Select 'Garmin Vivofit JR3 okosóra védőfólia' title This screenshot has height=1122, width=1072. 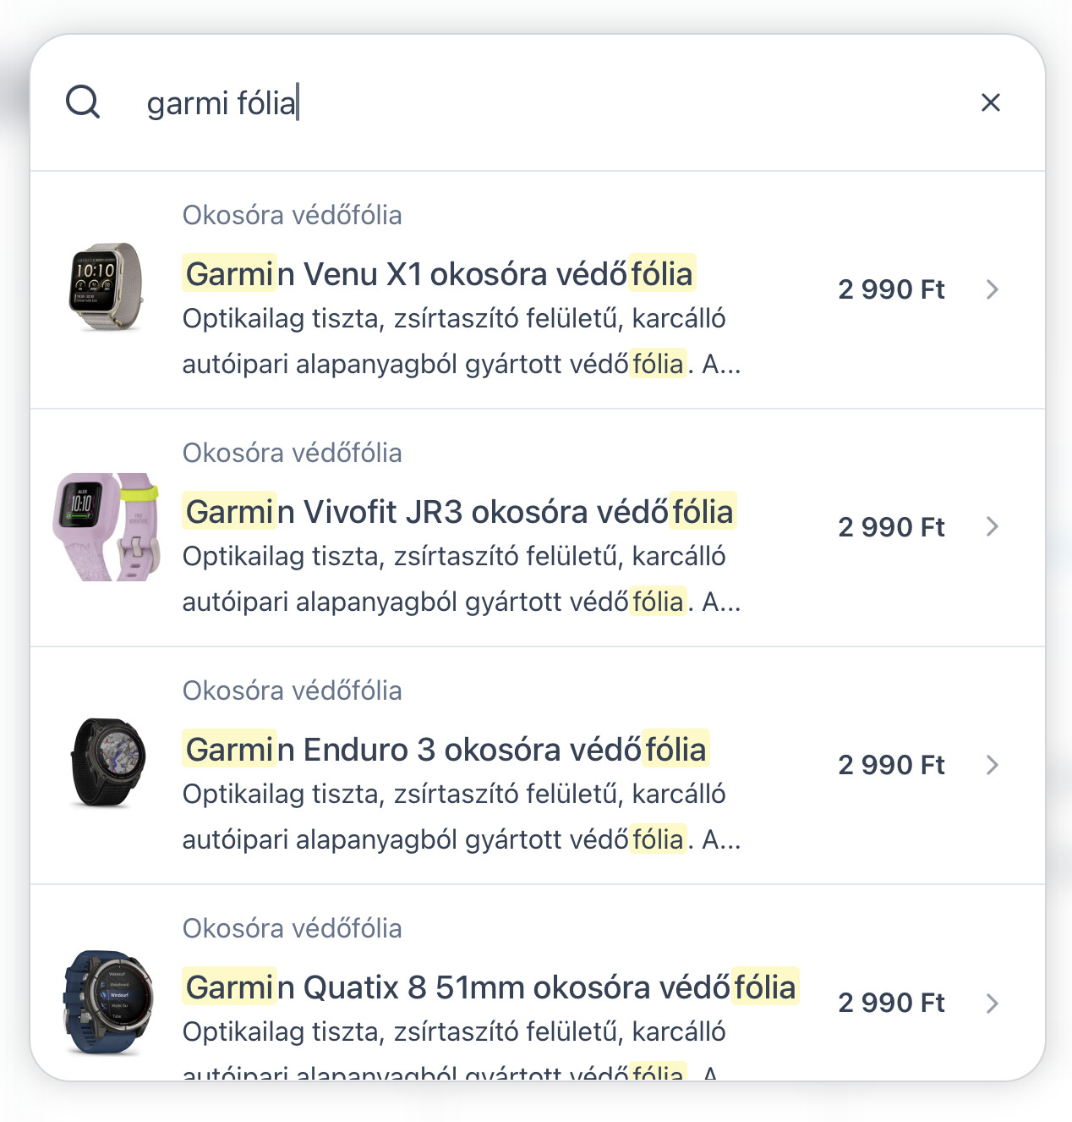pyautogui.click(x=459, y=512)
